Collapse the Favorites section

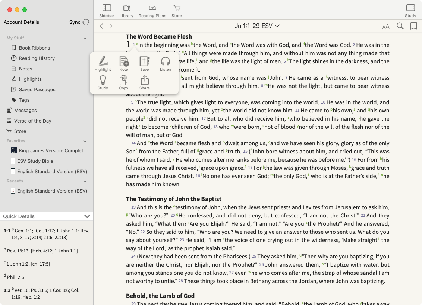[x=85, y=141]
